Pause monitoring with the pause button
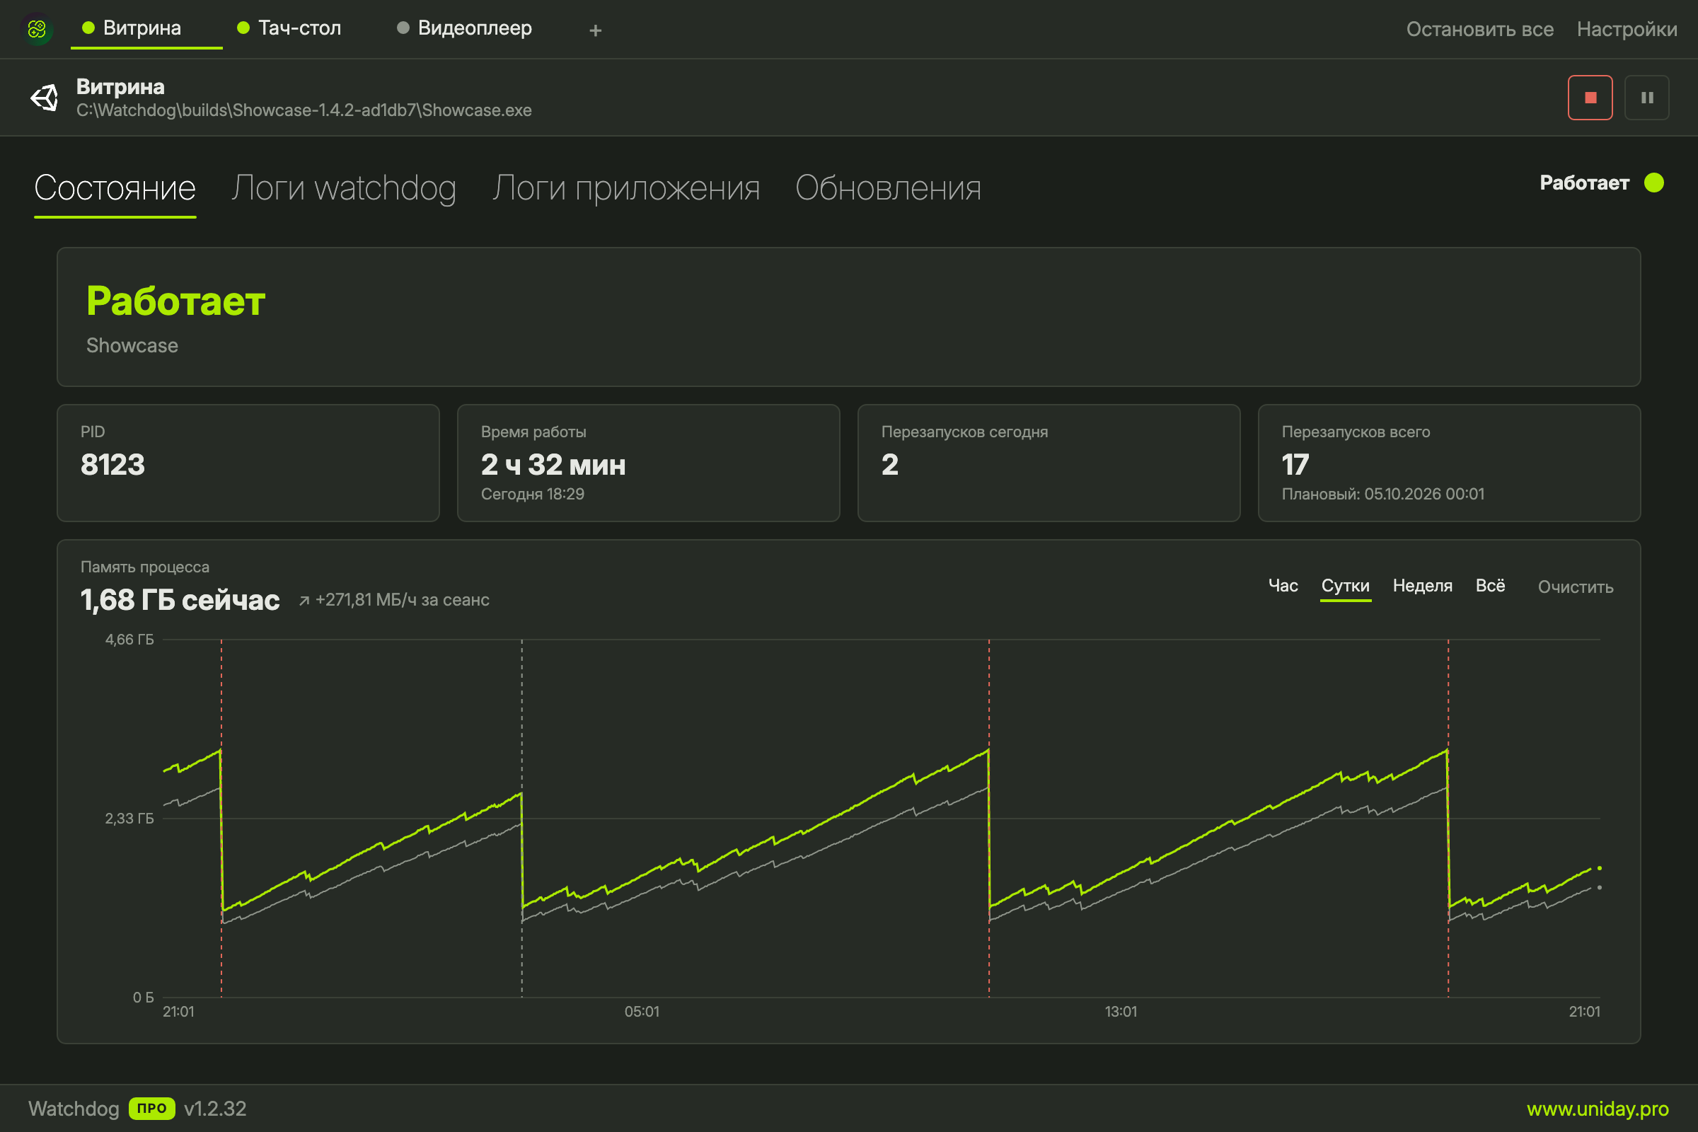This screenshot has width=1698, height=1132. click(1647, 98)
